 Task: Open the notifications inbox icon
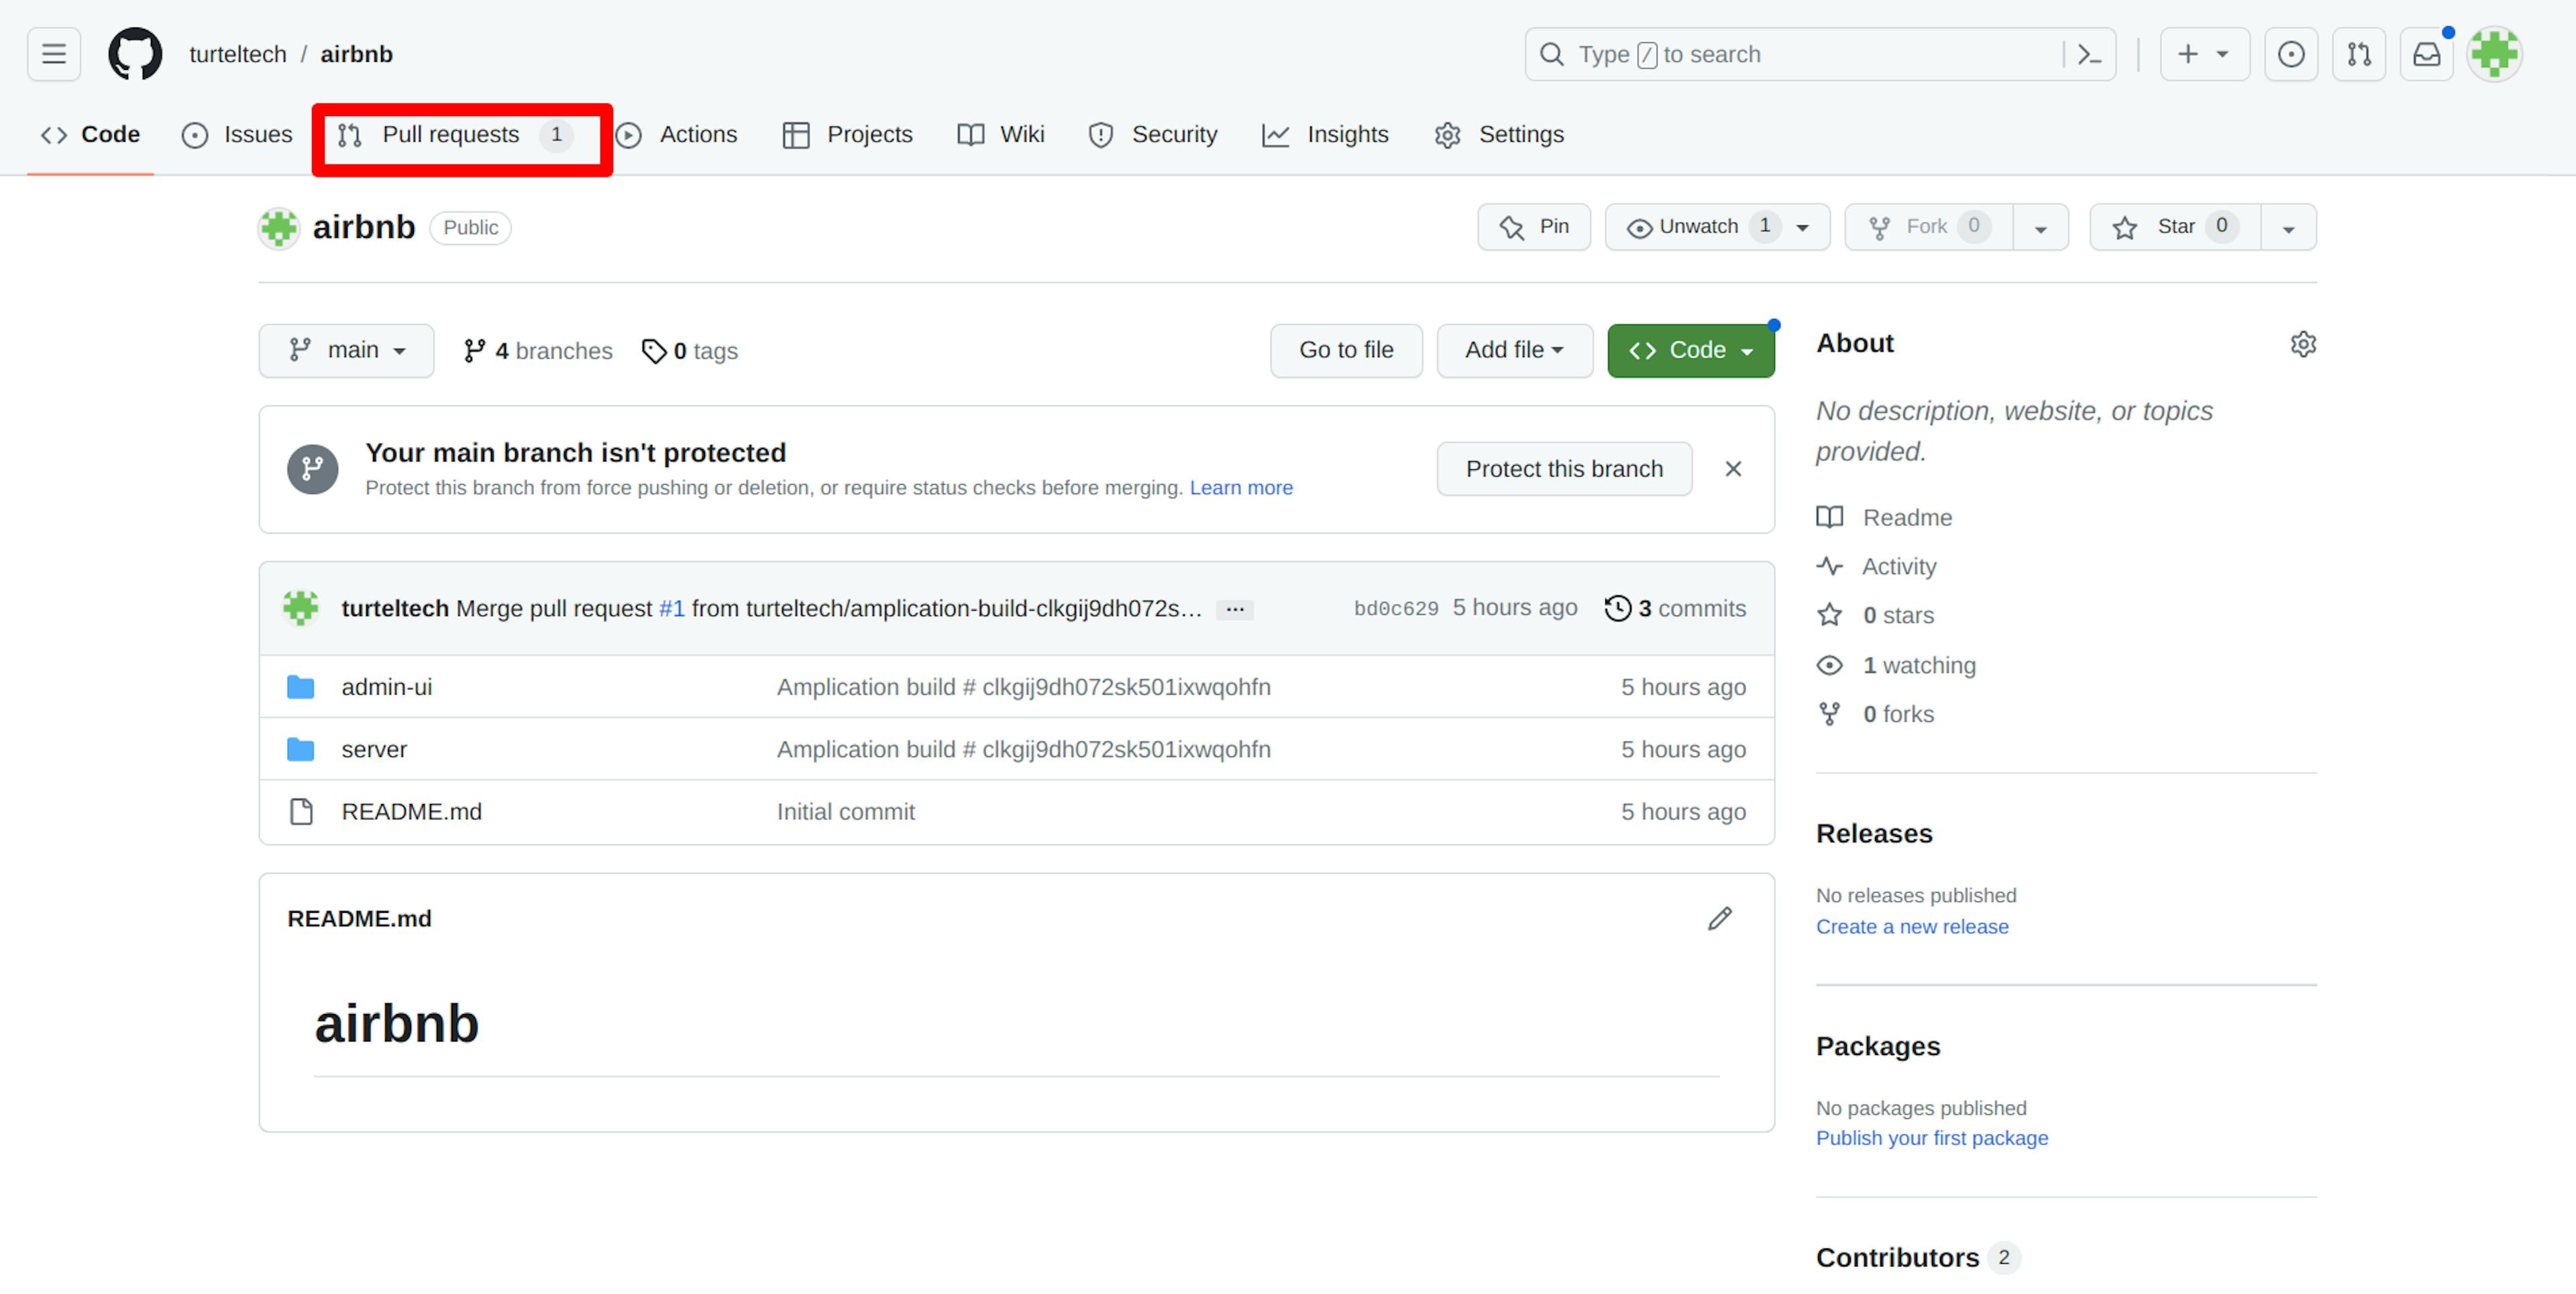(x=2427, y=54)
